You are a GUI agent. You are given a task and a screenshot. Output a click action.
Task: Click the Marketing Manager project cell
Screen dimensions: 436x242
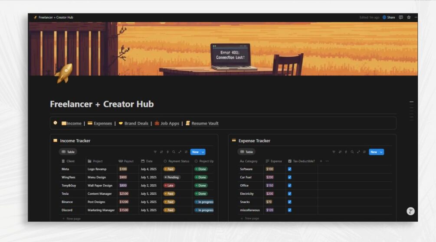pos(101,210)
